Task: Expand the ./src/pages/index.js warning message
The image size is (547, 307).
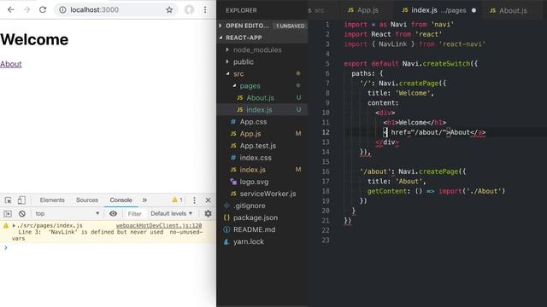Action: pos(14,225)
